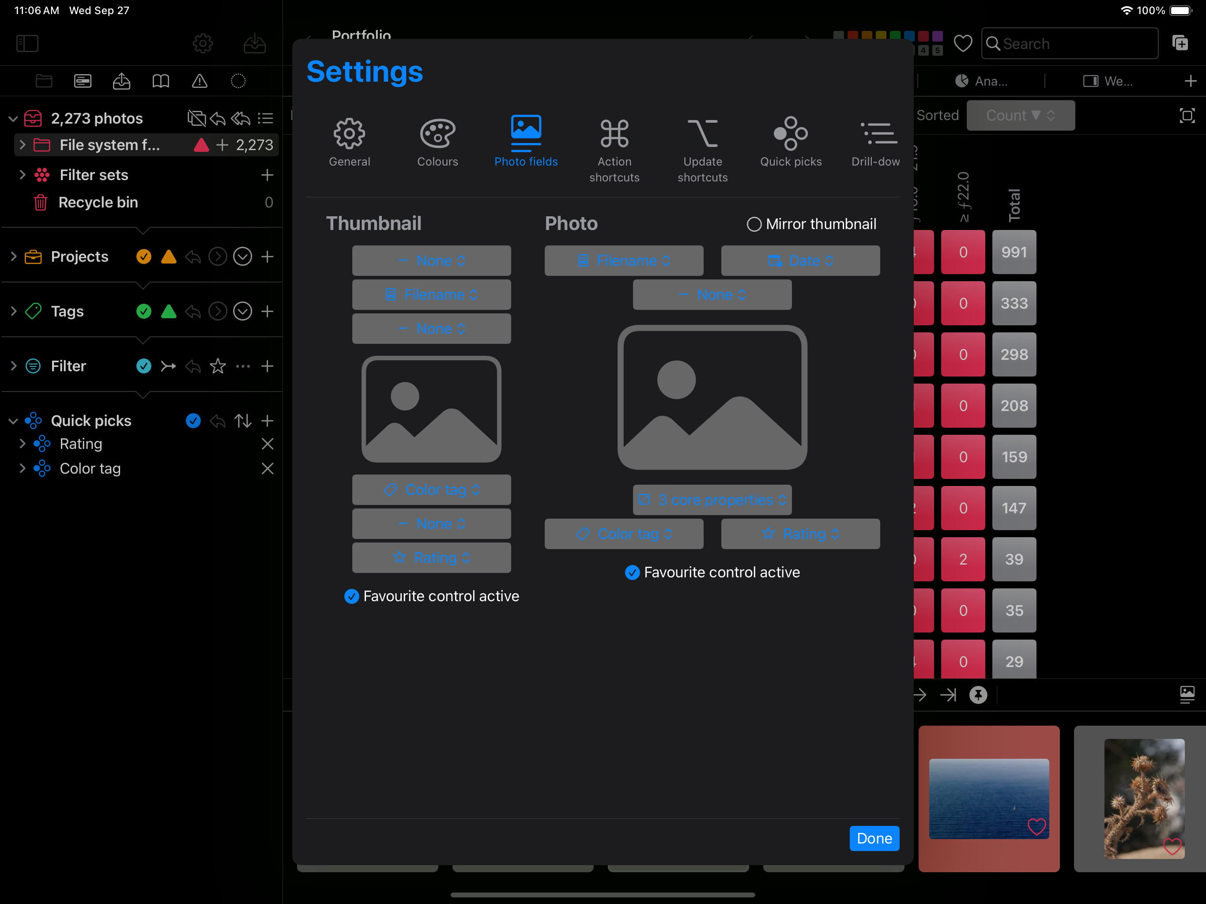The image size is (1206, 904).
Task: Toggle the favourites heart in top toolbar
Action: coord(963,44)
